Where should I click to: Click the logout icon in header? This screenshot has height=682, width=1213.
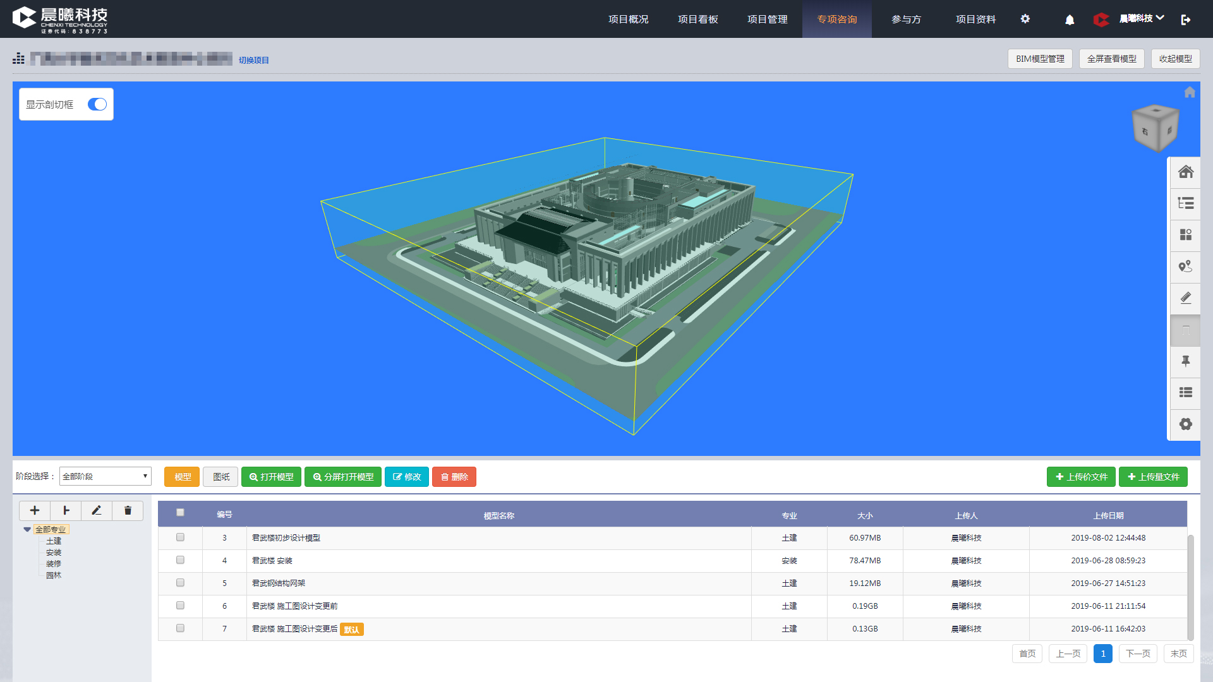coord(1186,20)
